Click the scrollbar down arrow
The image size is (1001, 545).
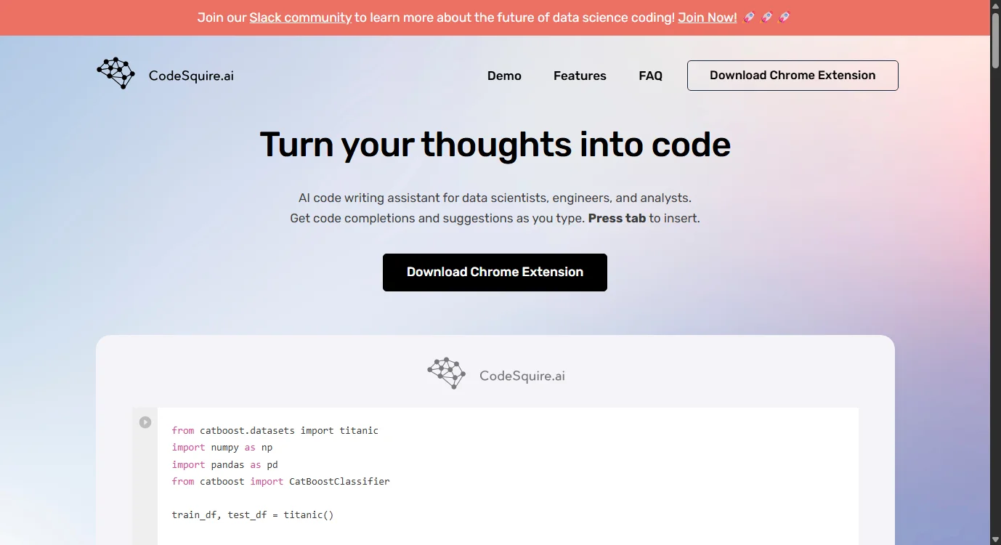[x=995, y=540]
